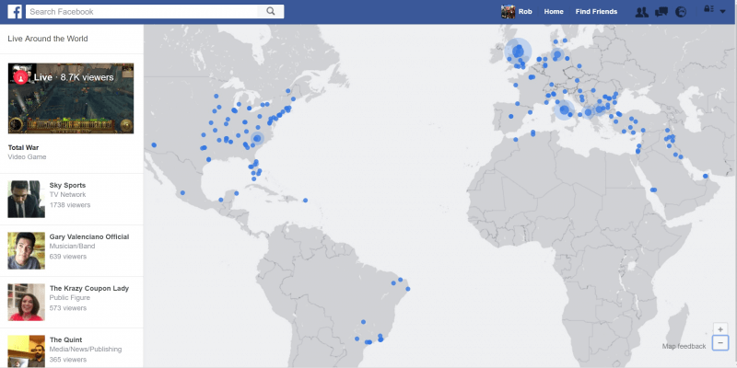Viewport: 737px width, 368px height.
Task: Open the friend requests icon
Action: click(641, 12)
